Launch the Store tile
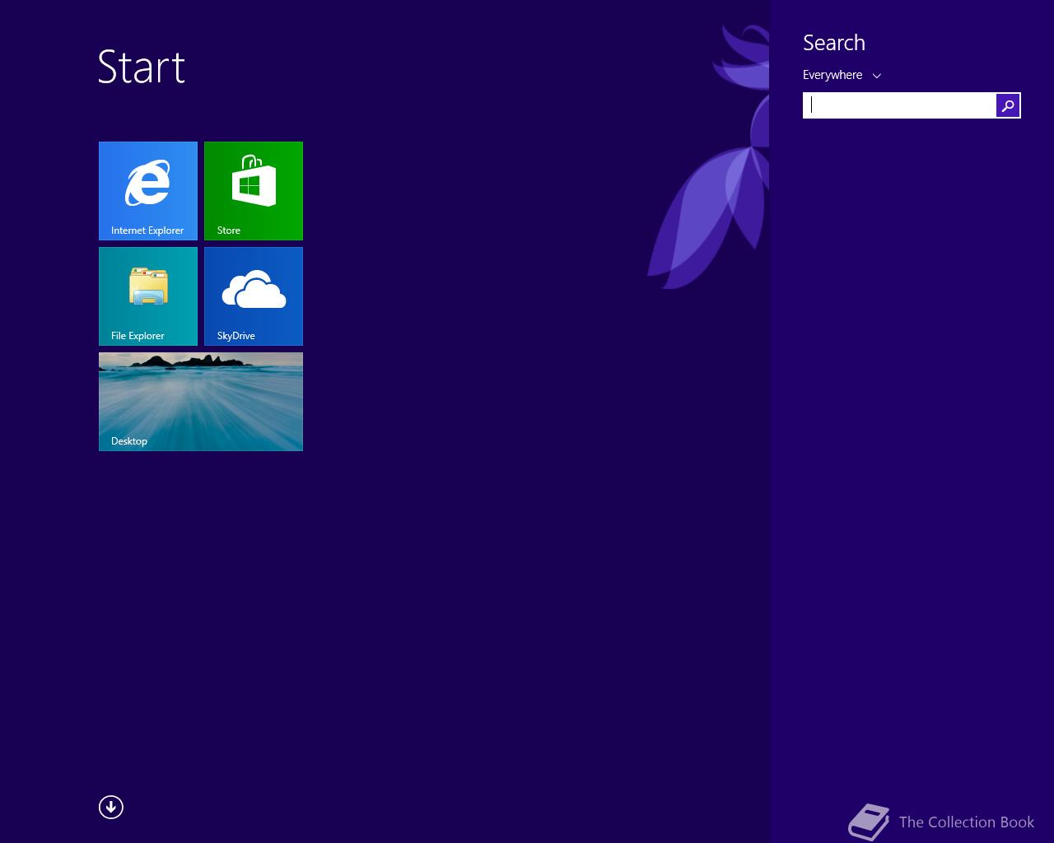The width and height of the screenshot is (1054, 843). point(254,191)
